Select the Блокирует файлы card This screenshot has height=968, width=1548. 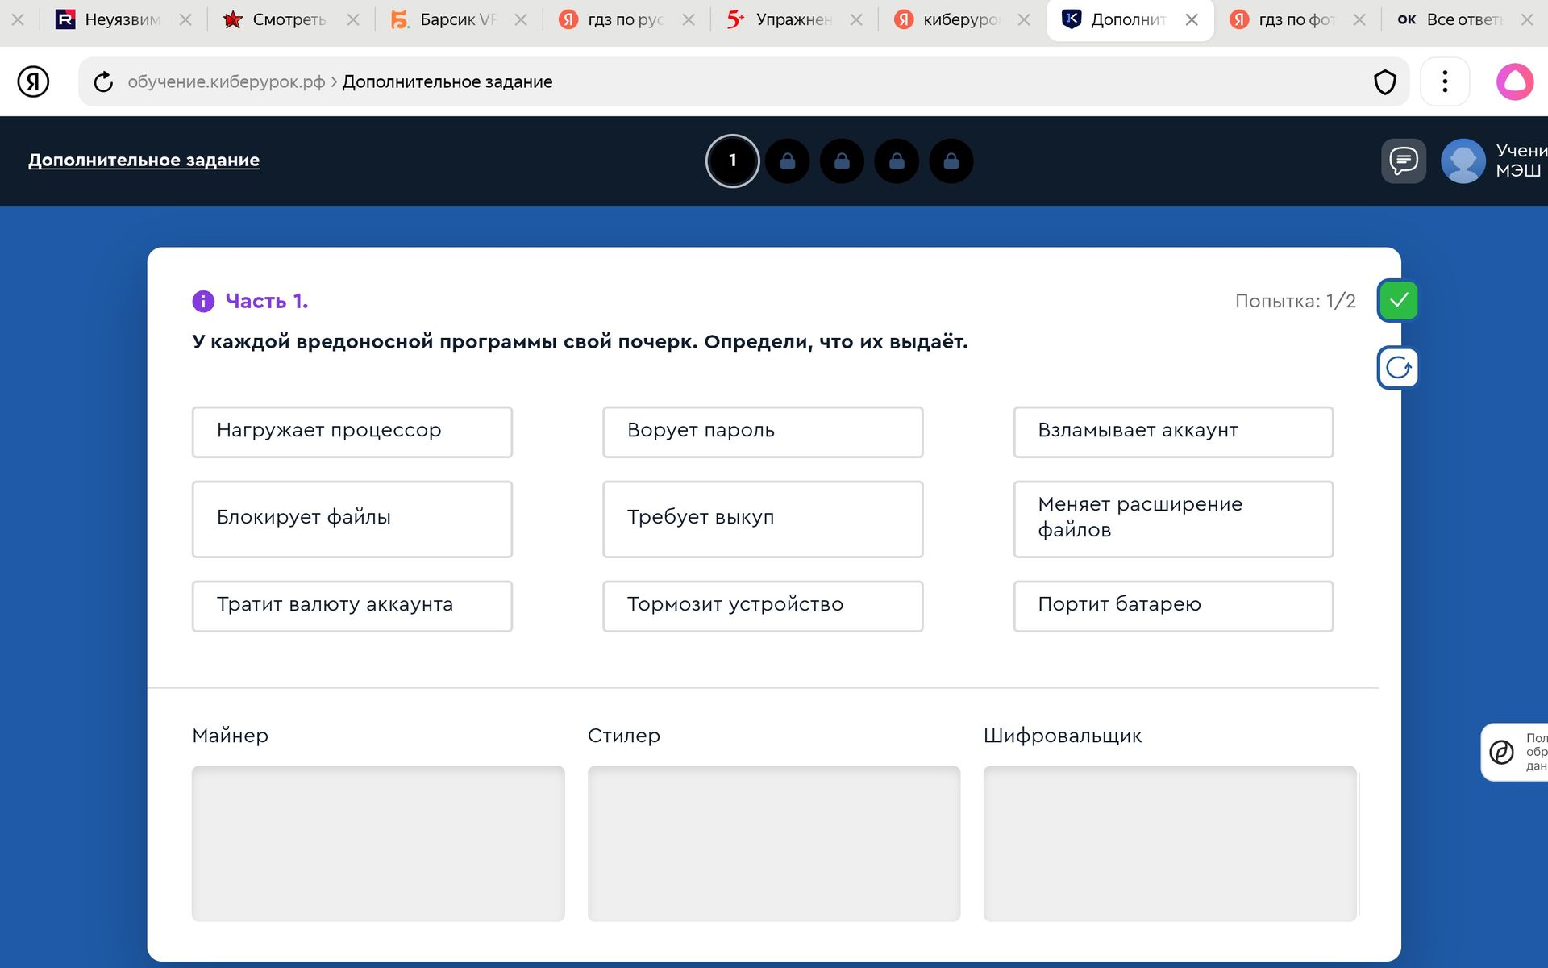coord(352,519)
